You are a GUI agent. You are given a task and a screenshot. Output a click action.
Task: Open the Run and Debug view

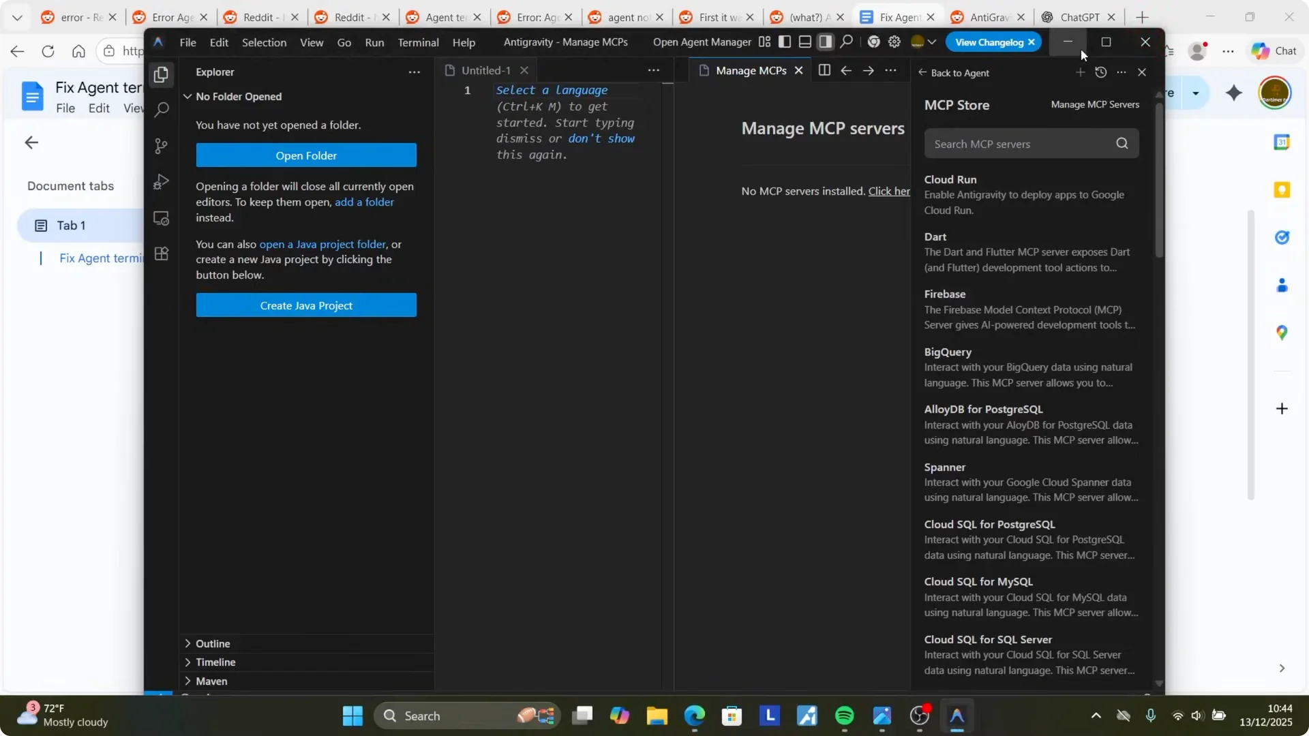[161, 182]
